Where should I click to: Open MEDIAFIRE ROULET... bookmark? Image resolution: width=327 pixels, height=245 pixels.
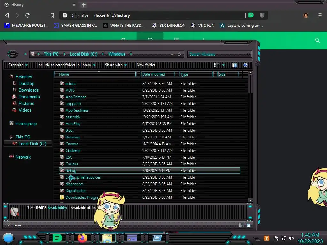[x=26, y=26]
